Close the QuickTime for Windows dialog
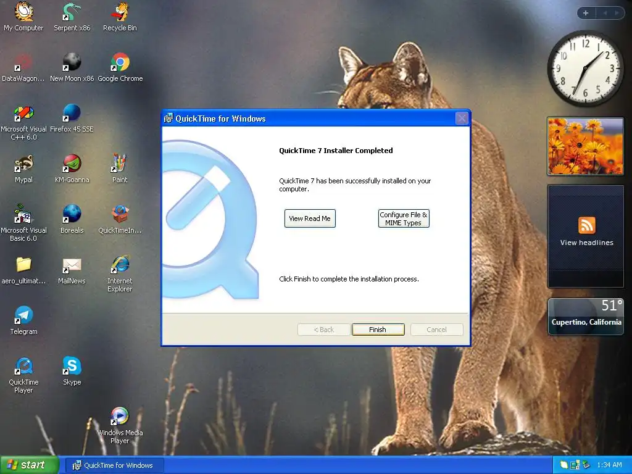This screenshot has width=632, height=474. (462, 118)
